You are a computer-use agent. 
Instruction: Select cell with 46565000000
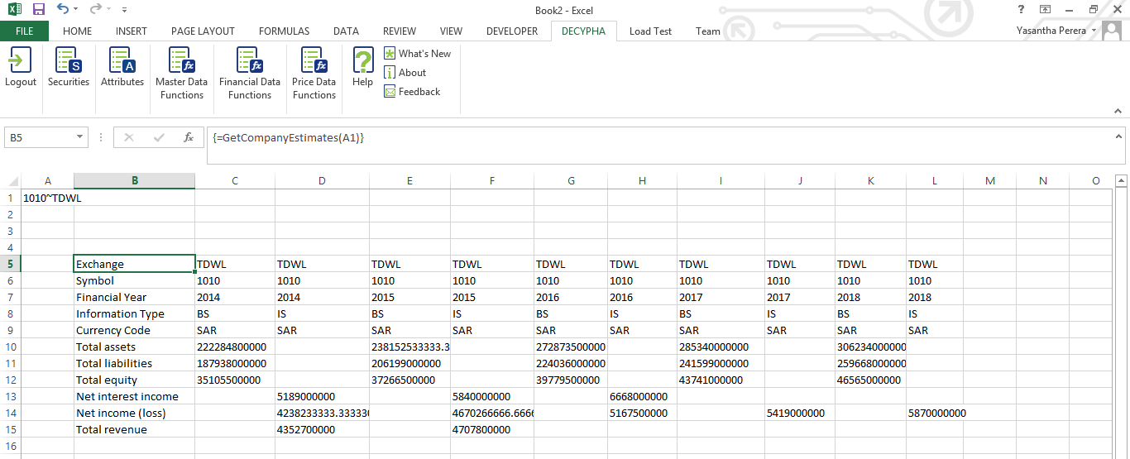tap(870, 380)
